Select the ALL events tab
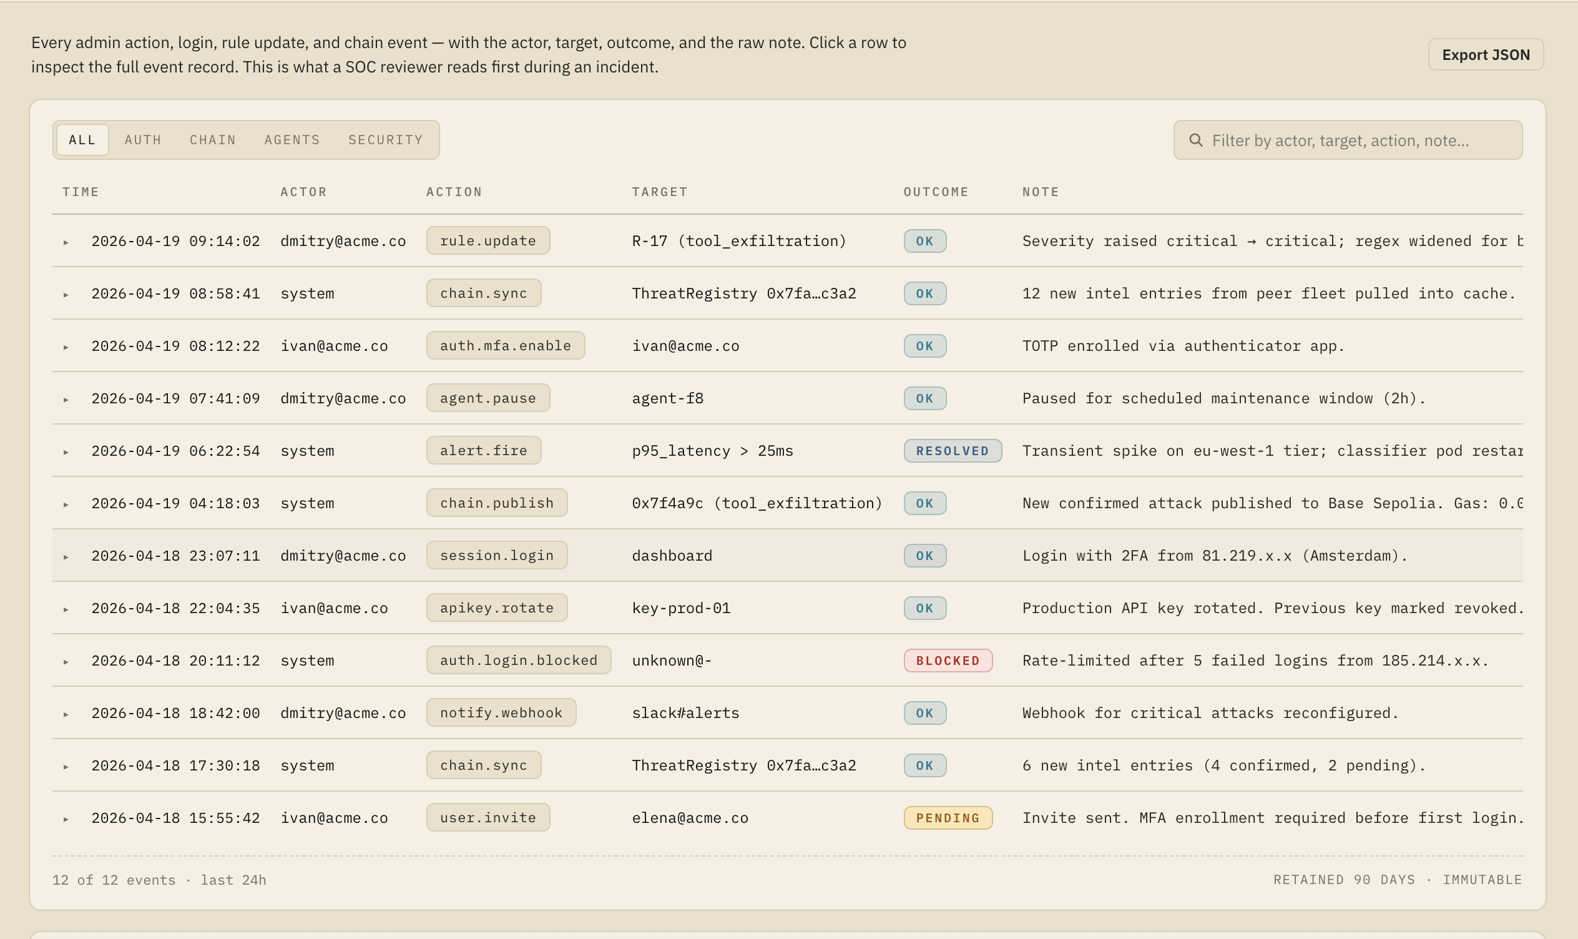Screen dimensions: 1578x939 tap(82, 140)
